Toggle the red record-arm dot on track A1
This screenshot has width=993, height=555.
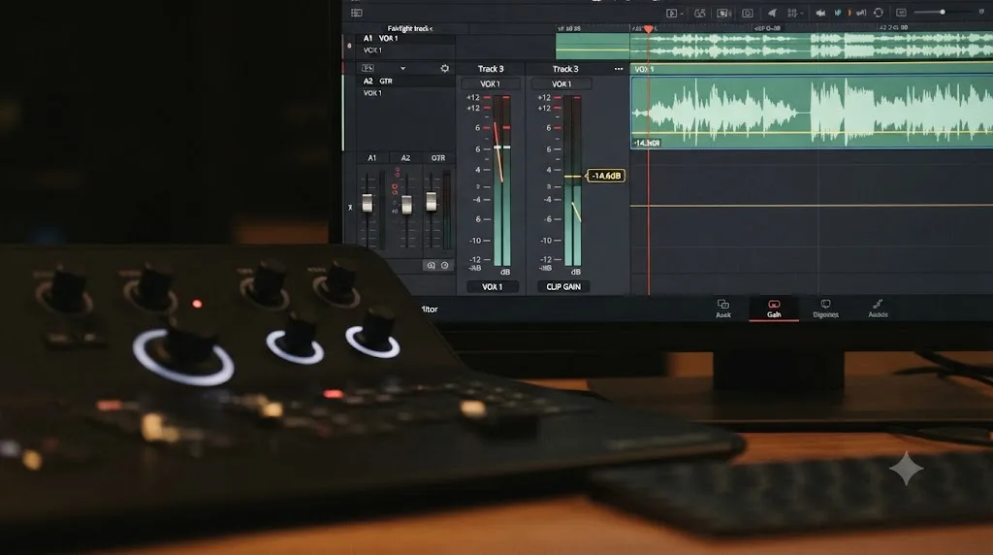pos(349,46)
